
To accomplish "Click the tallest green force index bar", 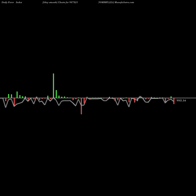I will click(x=53, y=85).
